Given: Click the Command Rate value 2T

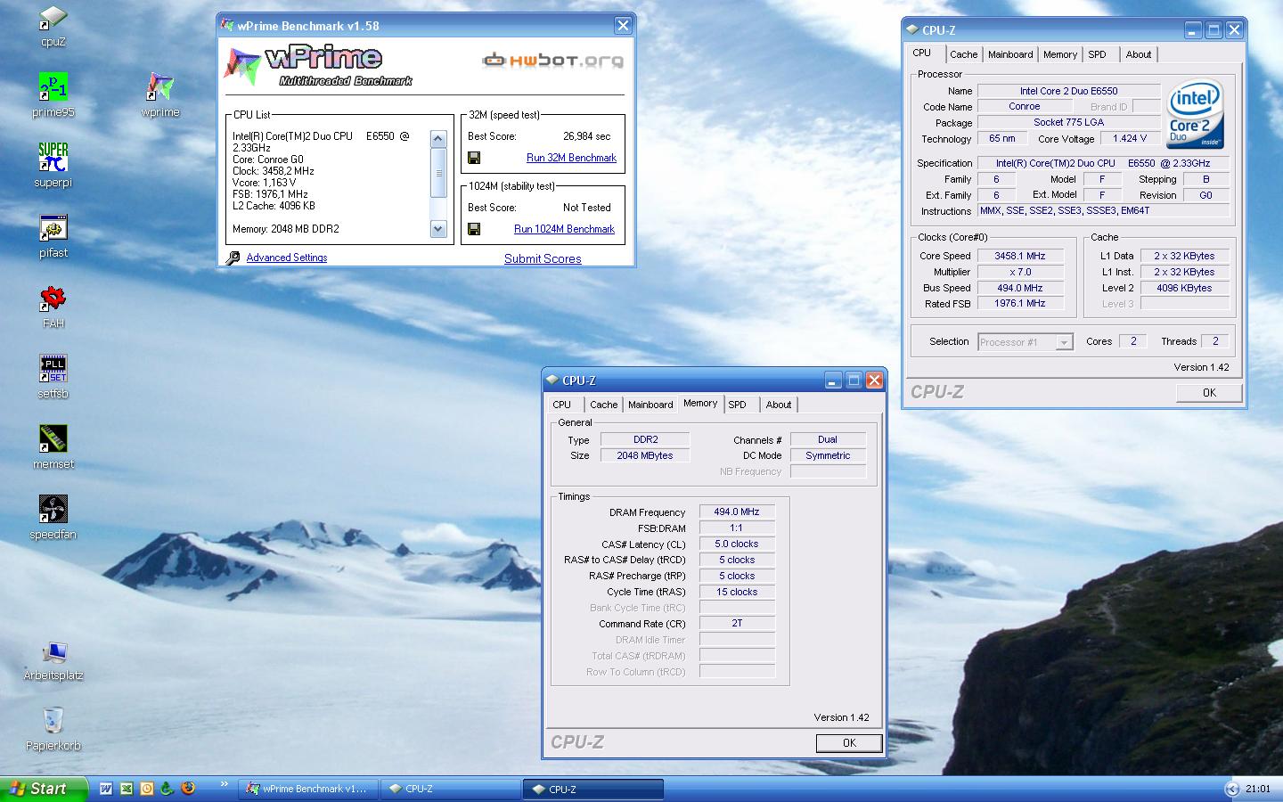Looking at the screenshot, I should [737, 623].
